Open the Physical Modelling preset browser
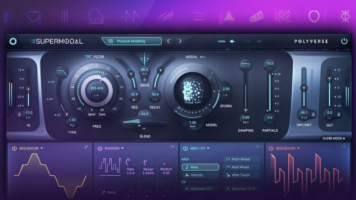The width and height of the screenshot is (356, 200). [x=131, y=41]
